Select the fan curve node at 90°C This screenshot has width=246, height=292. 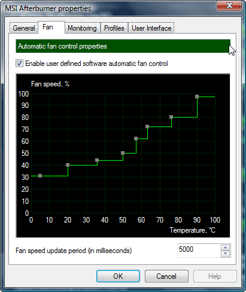tap(197, 97)
